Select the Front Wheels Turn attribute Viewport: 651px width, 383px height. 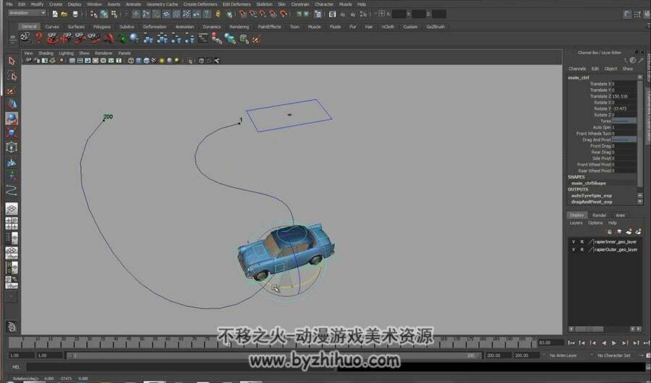(x=593, y=134)
